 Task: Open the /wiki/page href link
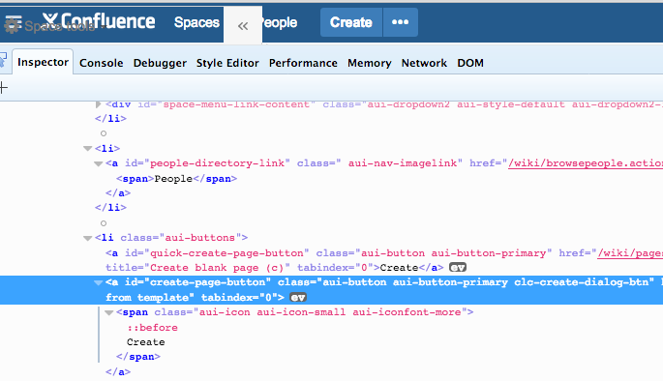[630, 253]
